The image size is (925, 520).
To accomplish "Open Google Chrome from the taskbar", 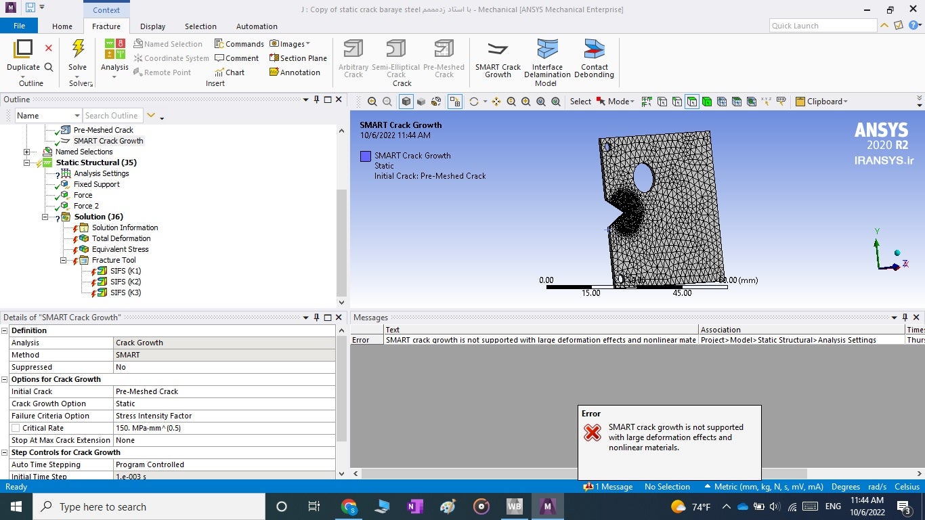I will pos(349,506).
